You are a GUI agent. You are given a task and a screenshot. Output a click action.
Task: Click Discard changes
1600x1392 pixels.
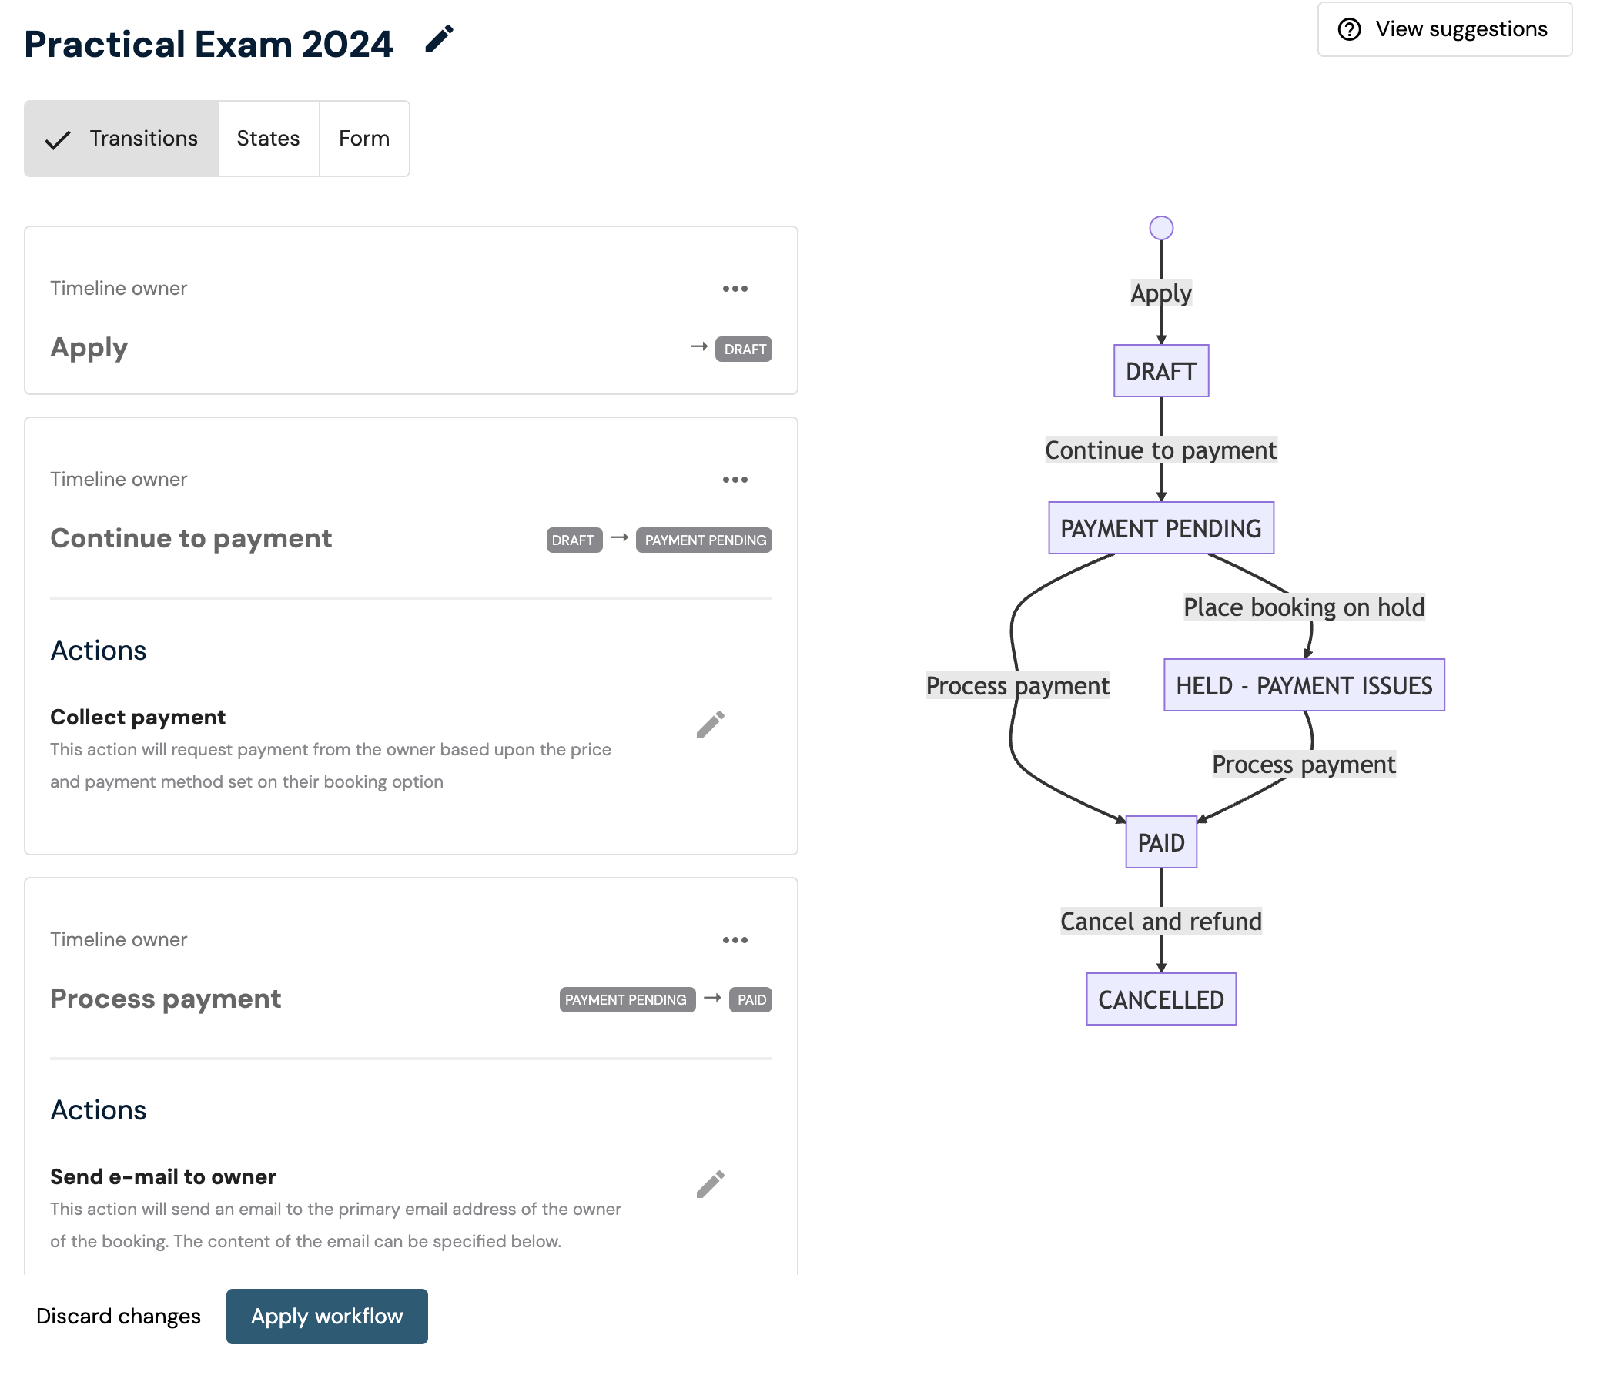(118, 1317)
